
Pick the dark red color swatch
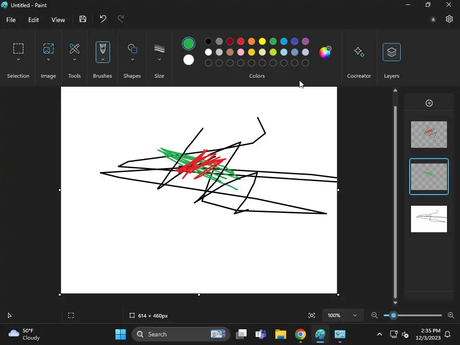[230, 41]
